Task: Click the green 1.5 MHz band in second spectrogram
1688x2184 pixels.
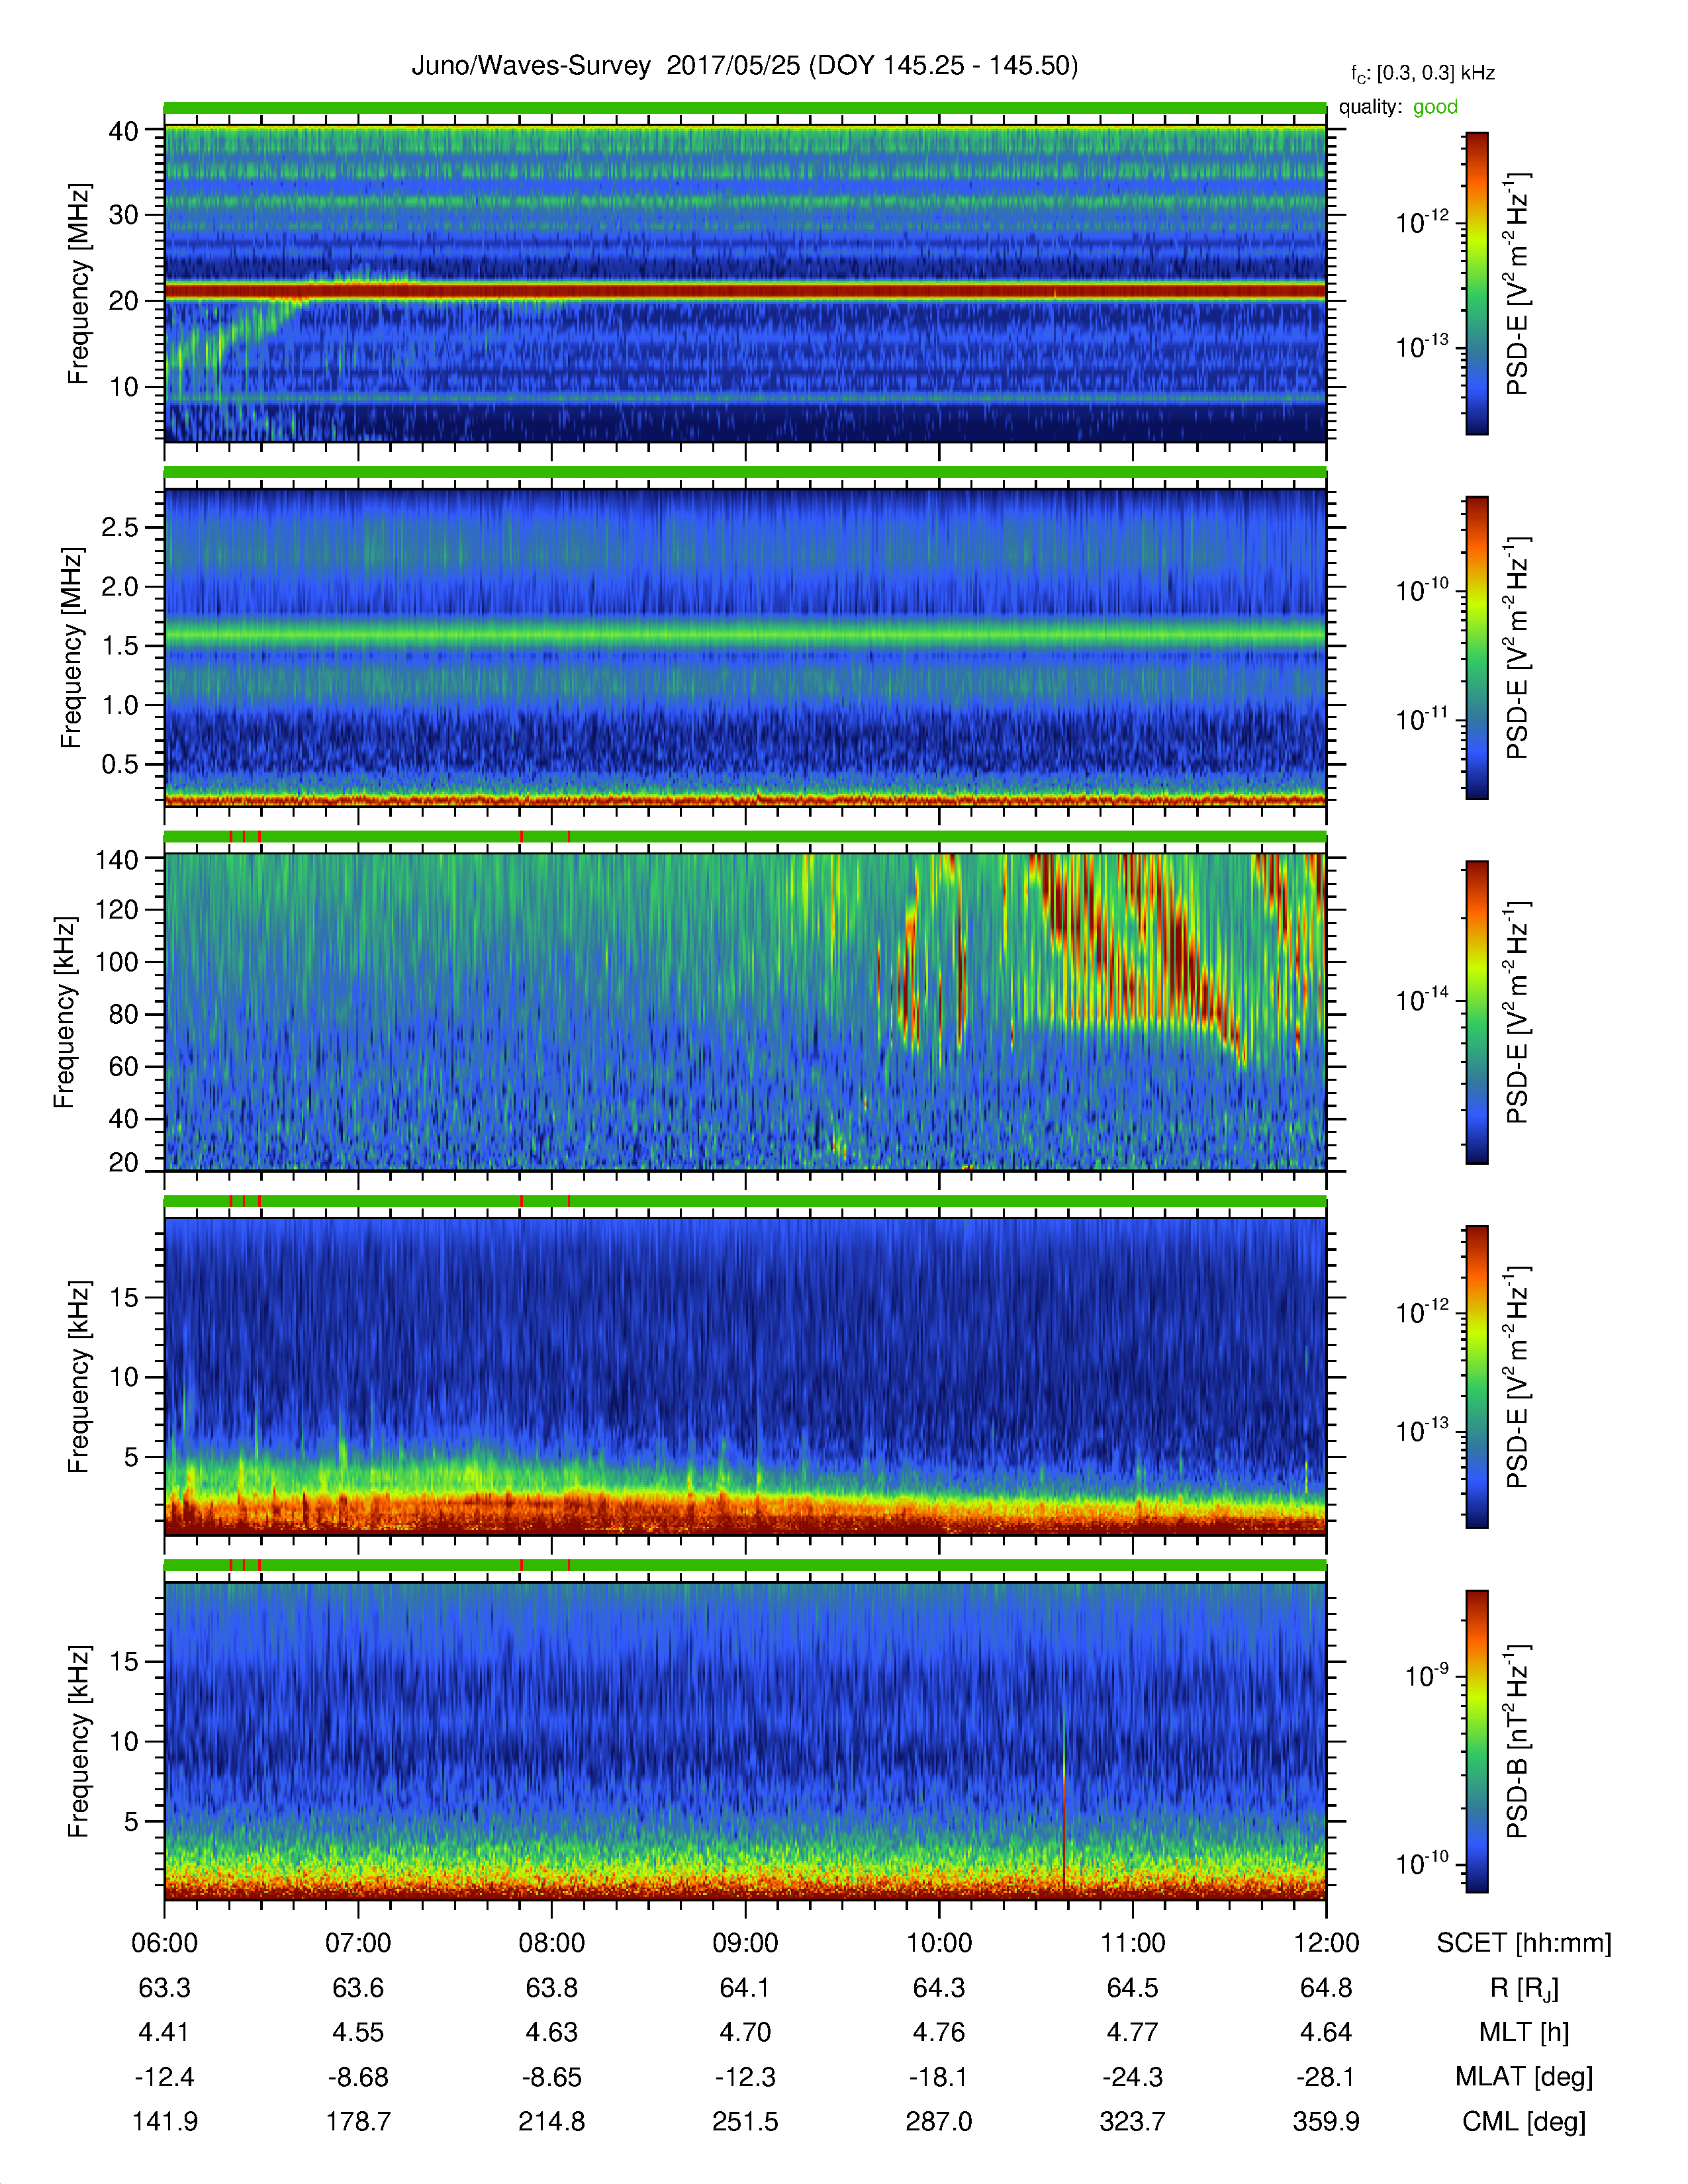Action: [x=745, y=634]
